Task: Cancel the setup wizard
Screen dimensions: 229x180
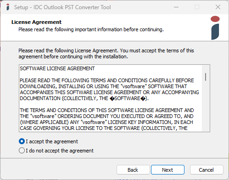Action: coord(207,170)
